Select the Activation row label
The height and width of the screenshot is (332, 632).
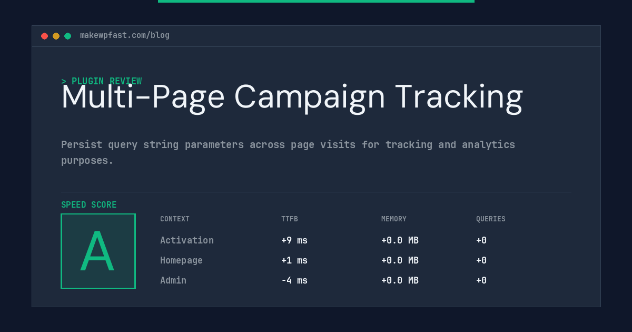coord(187,240)
